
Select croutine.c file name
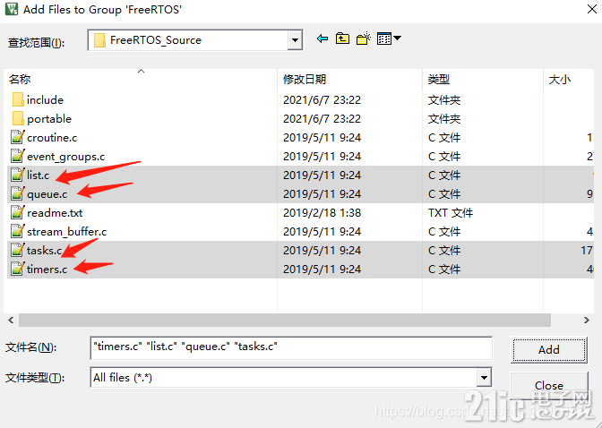pos(52,138)
